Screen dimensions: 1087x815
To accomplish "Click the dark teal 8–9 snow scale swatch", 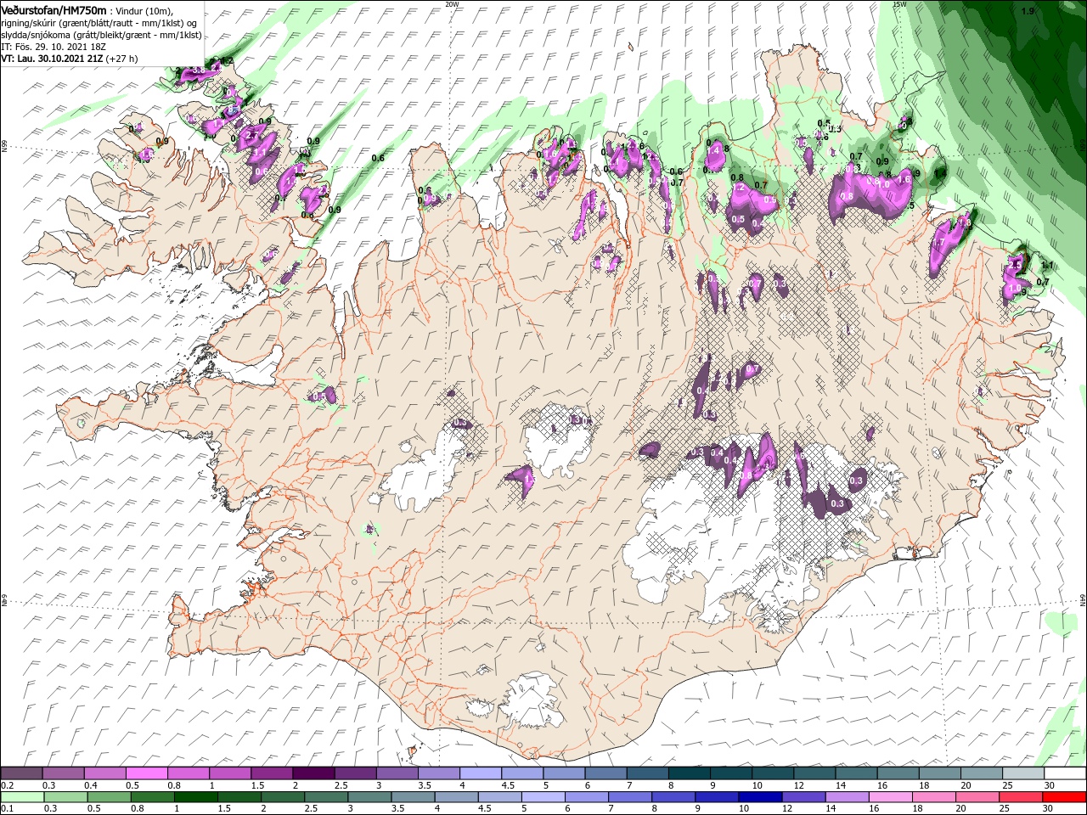I will pyautogui.click(x=691, y=773).
